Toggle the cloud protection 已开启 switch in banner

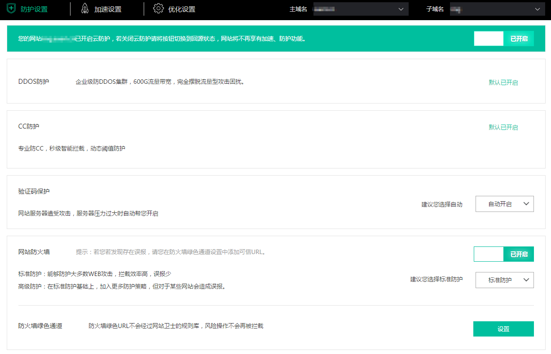click(x=503, y=39)
